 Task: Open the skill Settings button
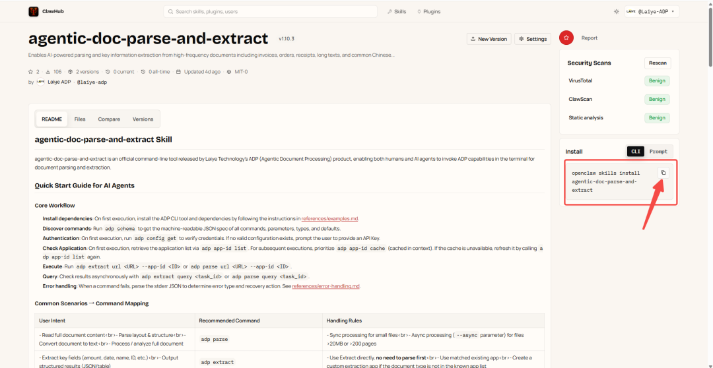point(533,39)
